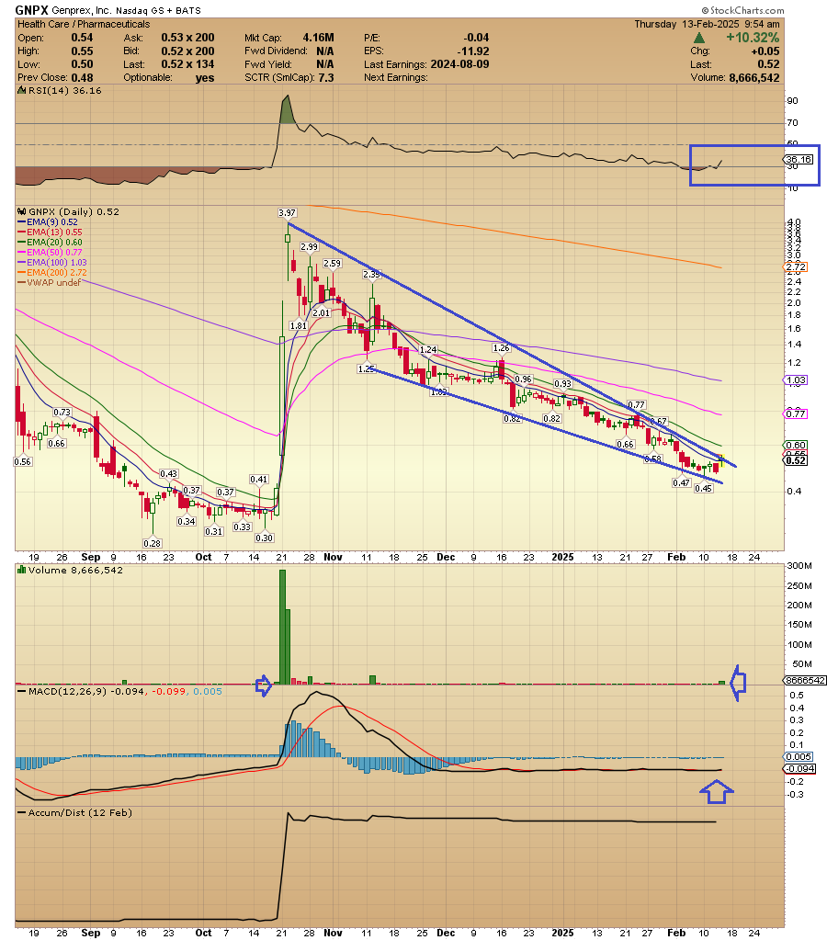Select the Bid quote 0.52 x 200

(x=187, y=51)
